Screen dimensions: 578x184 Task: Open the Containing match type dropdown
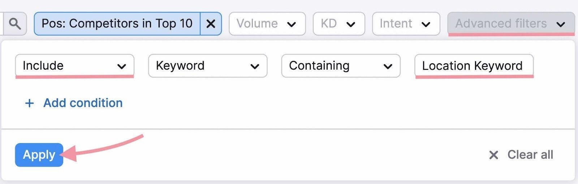340,66
